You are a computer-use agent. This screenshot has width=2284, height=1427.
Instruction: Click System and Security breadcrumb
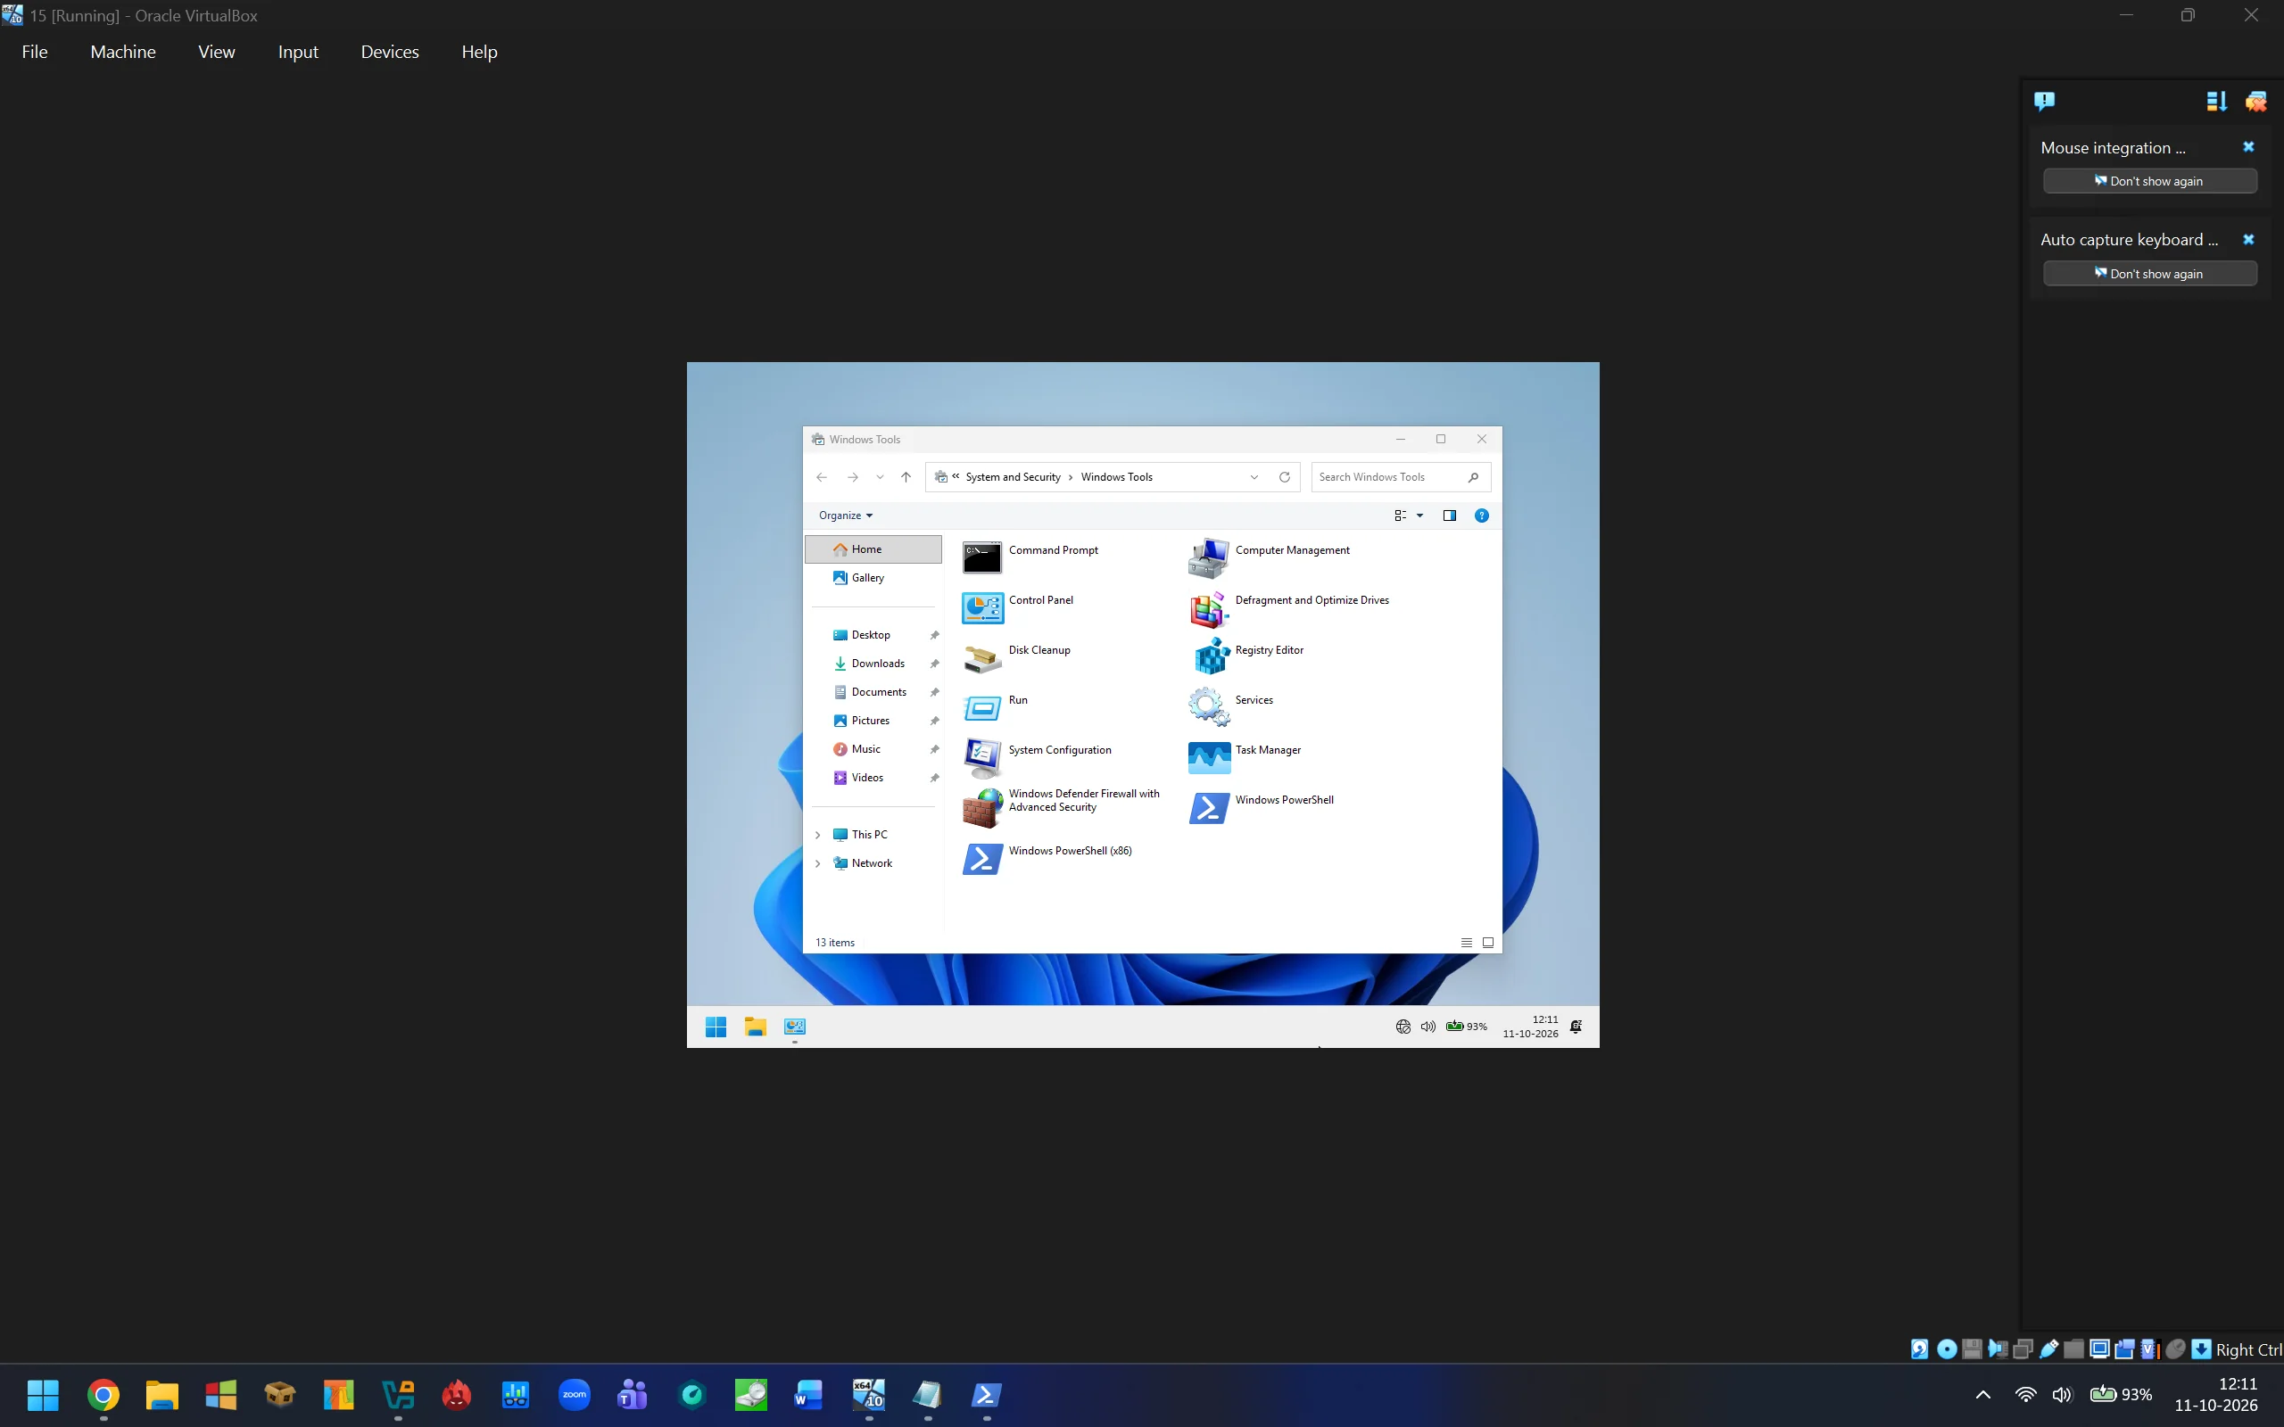[x=1013, y=476]
